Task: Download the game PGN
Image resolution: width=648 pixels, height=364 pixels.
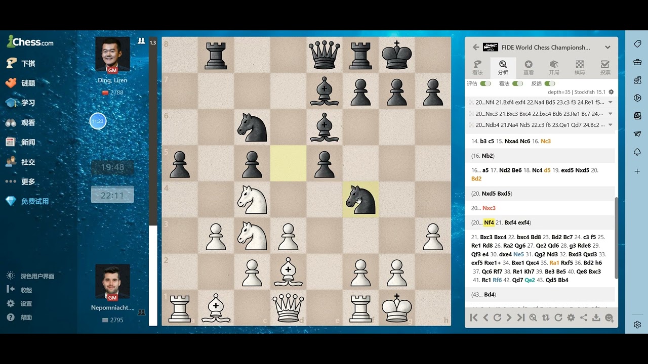Action: [x=596, y=317]
